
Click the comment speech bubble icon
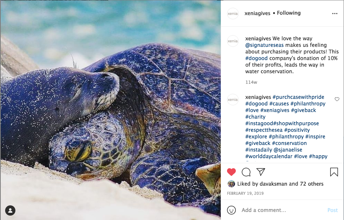click(246, 172)
